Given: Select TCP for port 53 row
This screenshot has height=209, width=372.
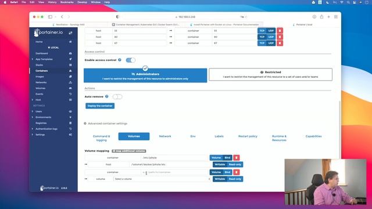Looking at the screenshot, I should pyautogui.click(x=262, y=31).
